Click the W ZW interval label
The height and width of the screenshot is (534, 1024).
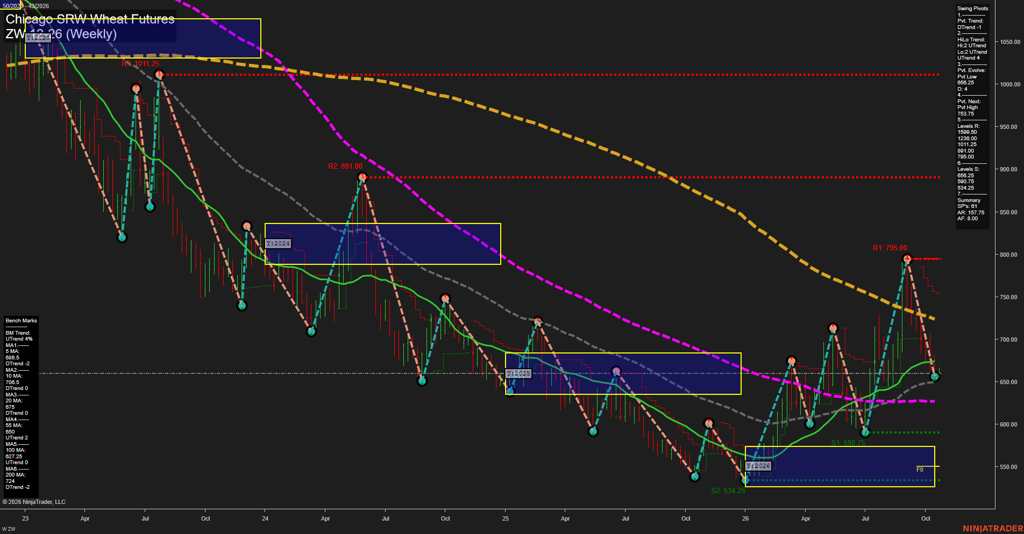[x=9, y=529]
